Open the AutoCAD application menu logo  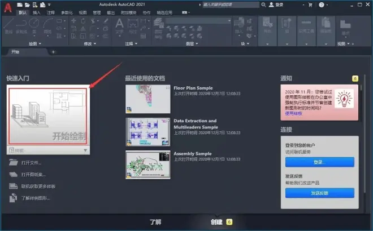[7, 8]
